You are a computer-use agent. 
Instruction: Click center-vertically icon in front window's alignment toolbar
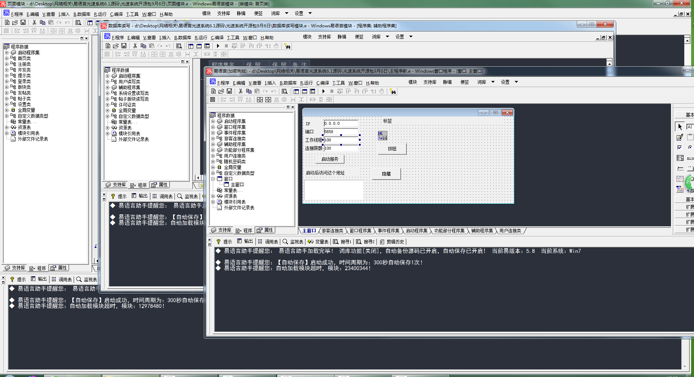[x=268, y=100]
